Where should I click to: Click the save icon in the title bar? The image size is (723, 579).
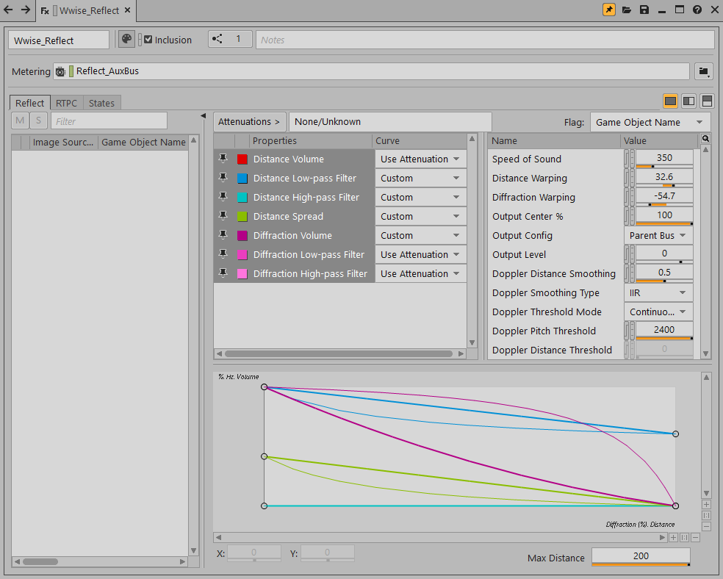point(644,10)
